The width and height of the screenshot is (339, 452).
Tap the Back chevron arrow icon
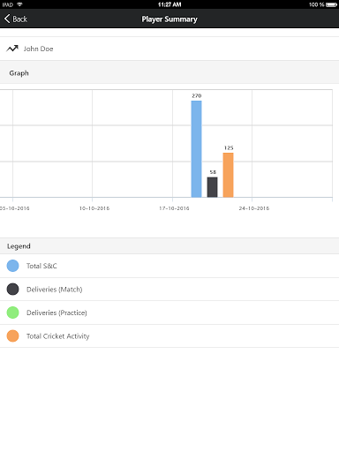7,19
